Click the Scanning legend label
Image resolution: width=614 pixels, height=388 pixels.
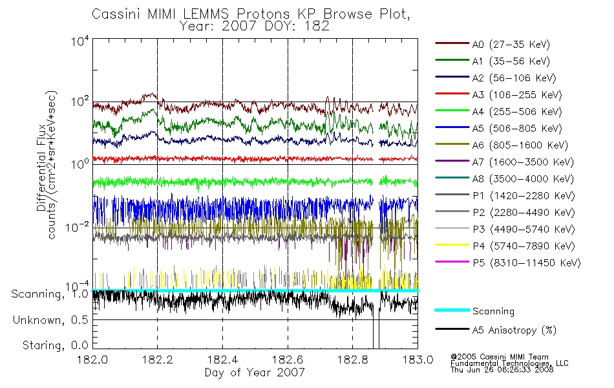pos(493,312)
